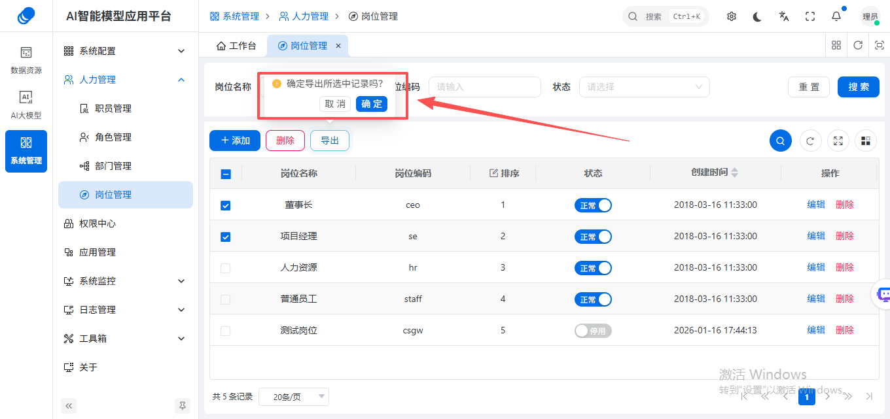The image size is (890, 419).
Task: Open 角色管理 menu item
Action: tap(126, 137)
